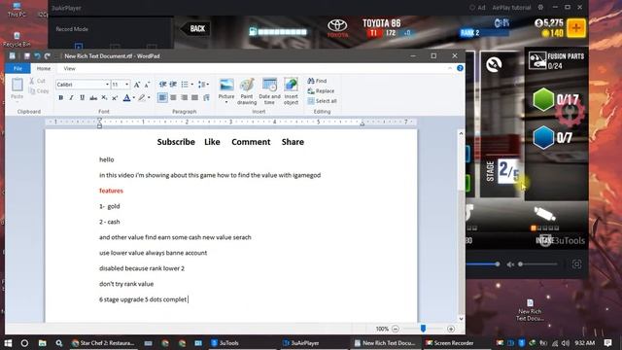Open the Windows Start menu

[x=8, y=343]
